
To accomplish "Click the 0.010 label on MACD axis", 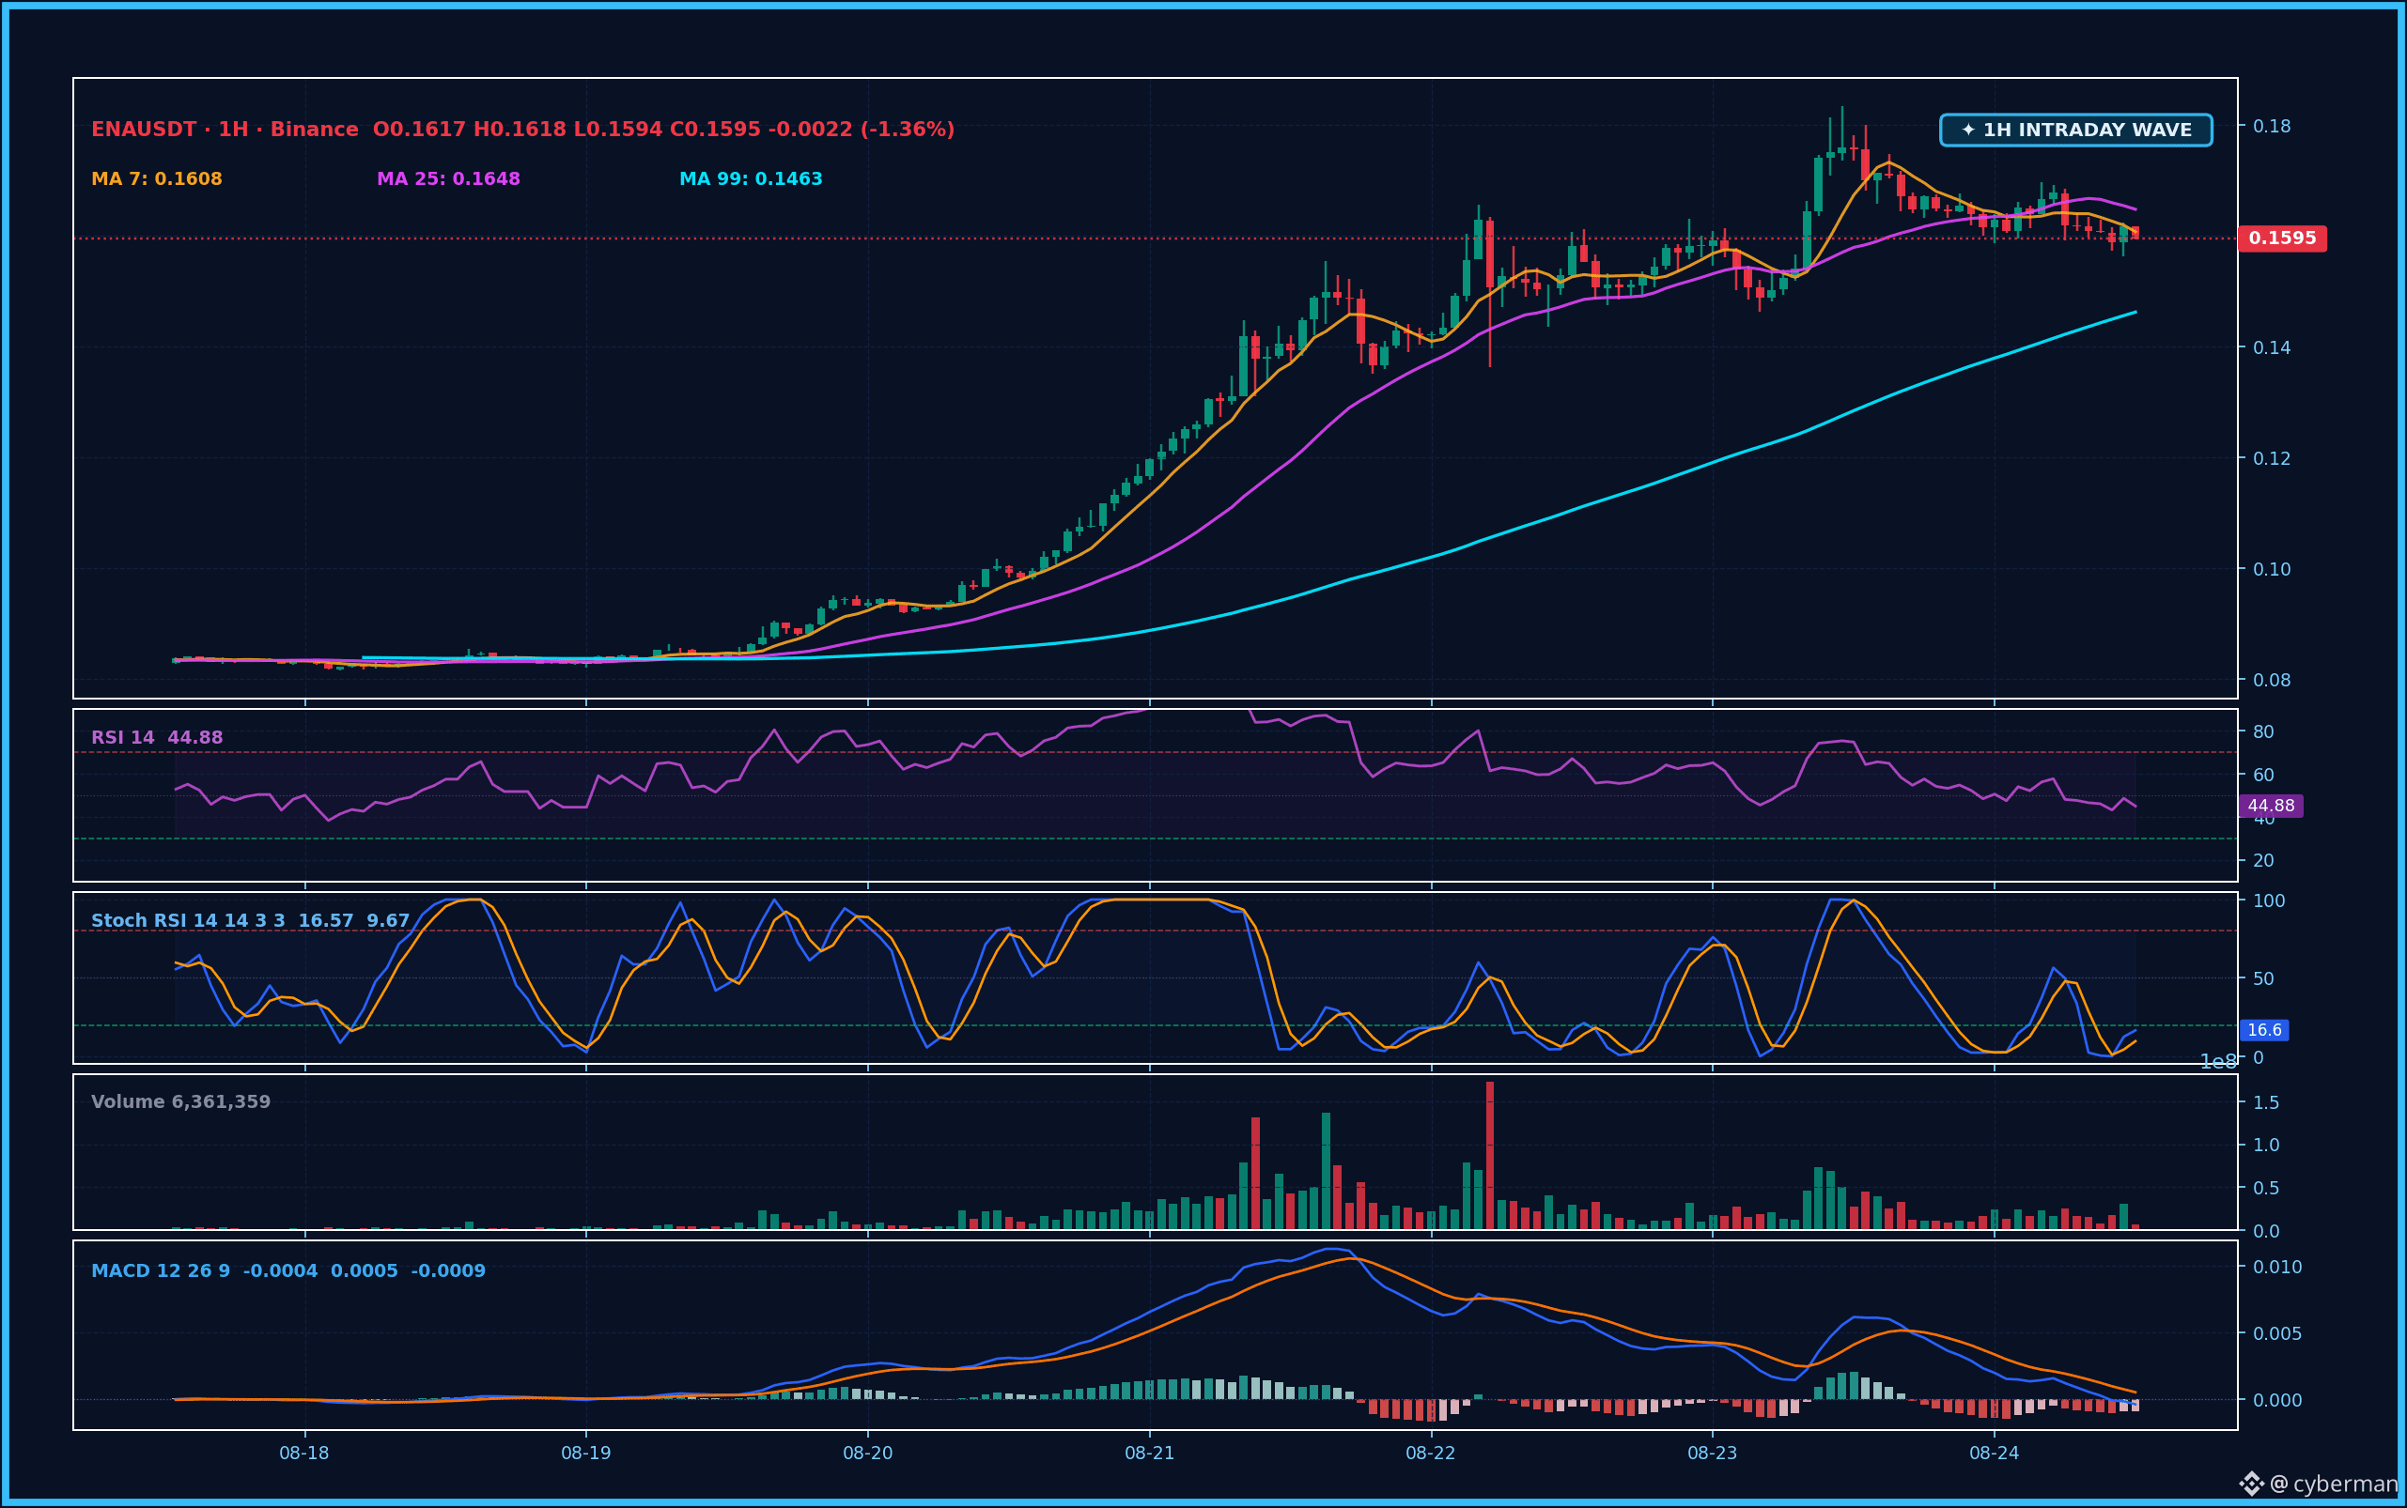I will pyautogui.click(x=2277, y=1267).
